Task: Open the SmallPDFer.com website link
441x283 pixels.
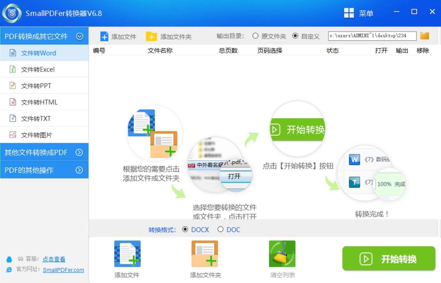Action: tap(63, 270)
